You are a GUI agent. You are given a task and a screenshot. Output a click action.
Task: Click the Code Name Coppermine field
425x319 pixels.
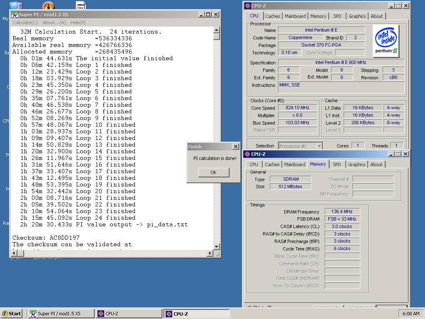[300, 38]
